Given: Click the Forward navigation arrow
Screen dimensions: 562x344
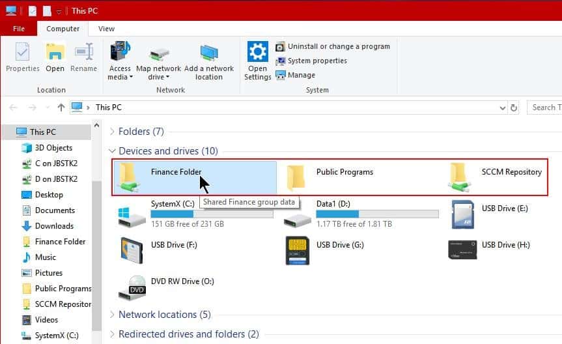Looking at the screenshot, I should tap(33, 107).
